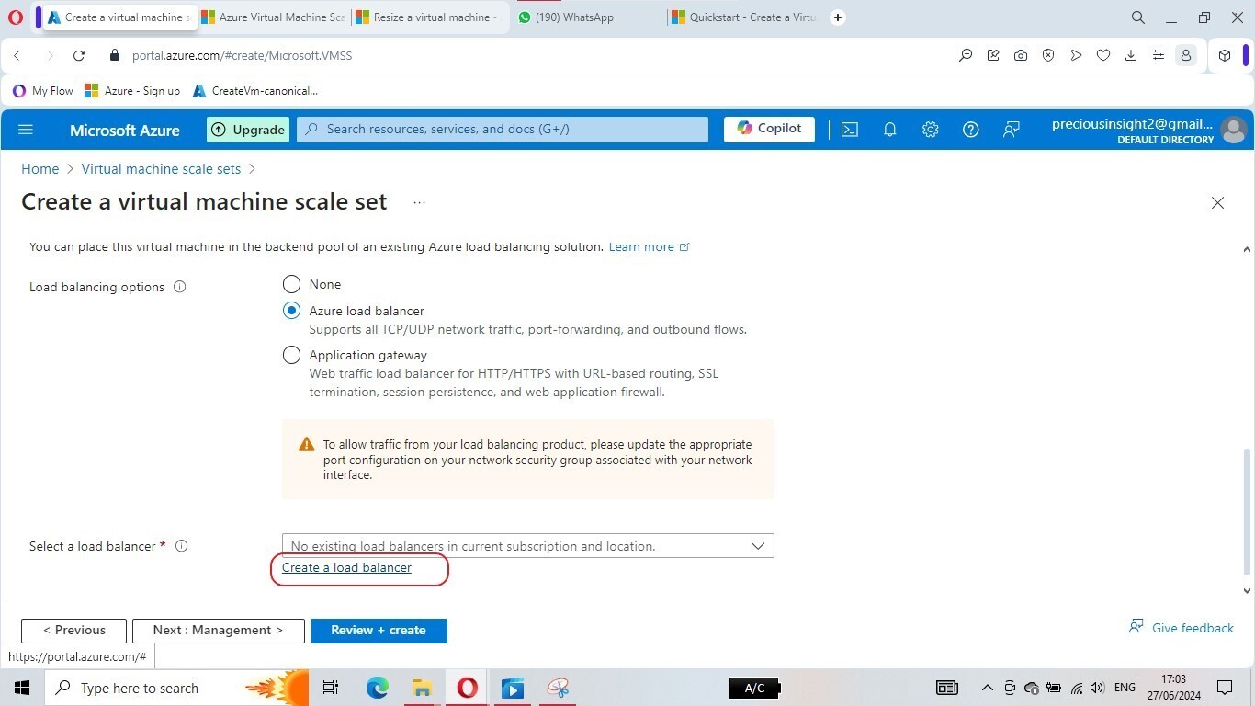Image resolution: width=1255 pixels, height=706 pixels.
Task: Open the Windows notification center
Action: click(1225, 688)
